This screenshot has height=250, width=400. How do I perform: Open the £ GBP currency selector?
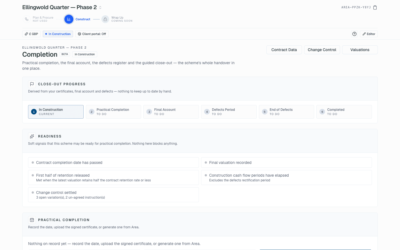[x=31, y=34]
